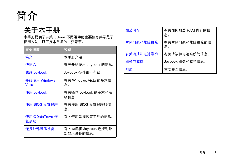Click the large 简介 page title
227x160 pixels.
click(x=27, y=16)
